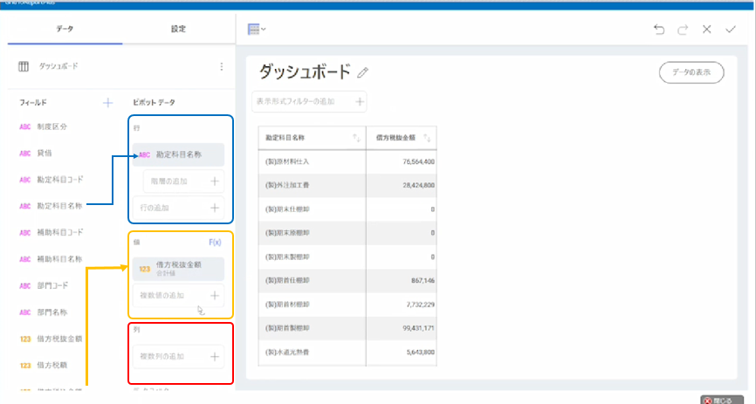Select the 借方税抜金額 value pill
The width and height of the screenshot is (756, 404).
[x=180, y=268]
